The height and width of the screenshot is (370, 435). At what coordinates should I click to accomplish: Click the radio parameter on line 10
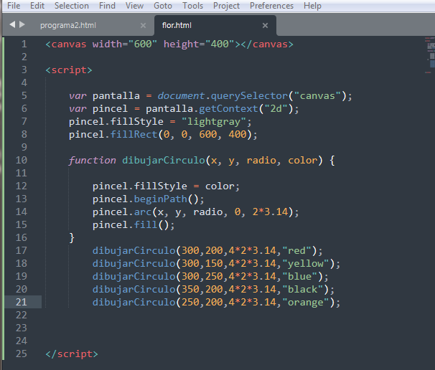261,160
